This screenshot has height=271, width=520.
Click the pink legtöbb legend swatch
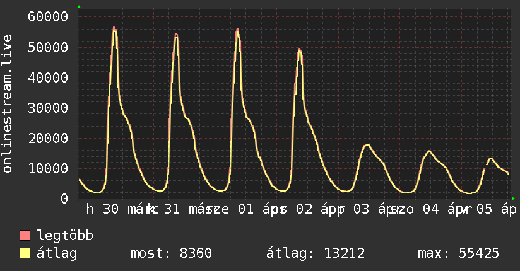coord(25,235)
